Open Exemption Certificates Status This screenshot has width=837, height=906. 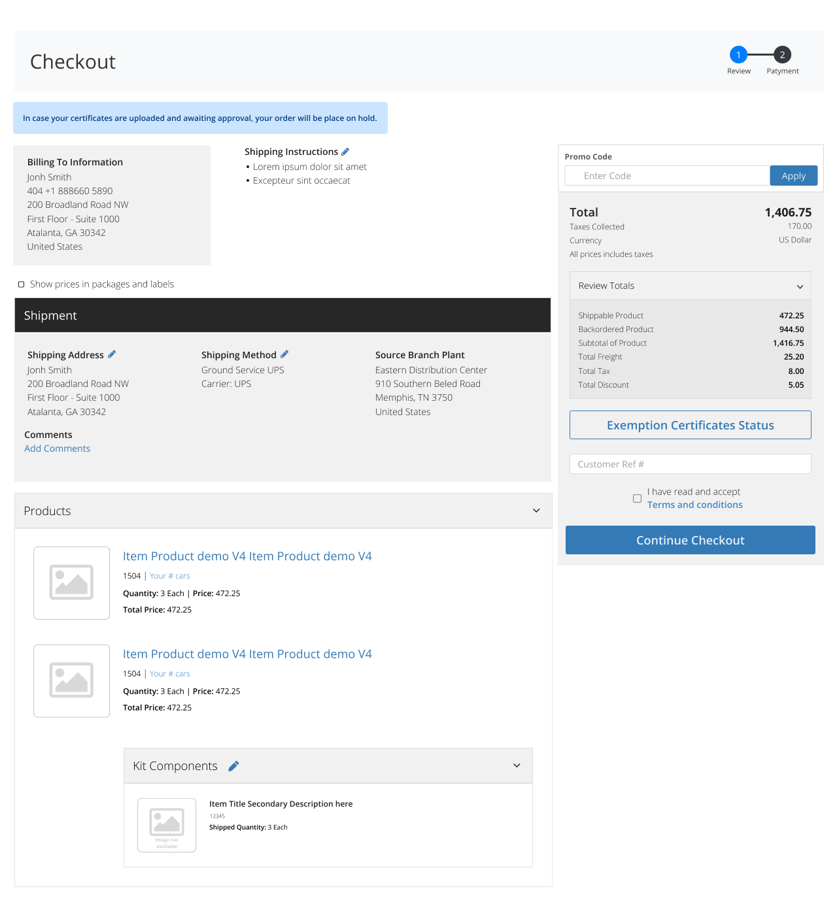coord(690,425)
